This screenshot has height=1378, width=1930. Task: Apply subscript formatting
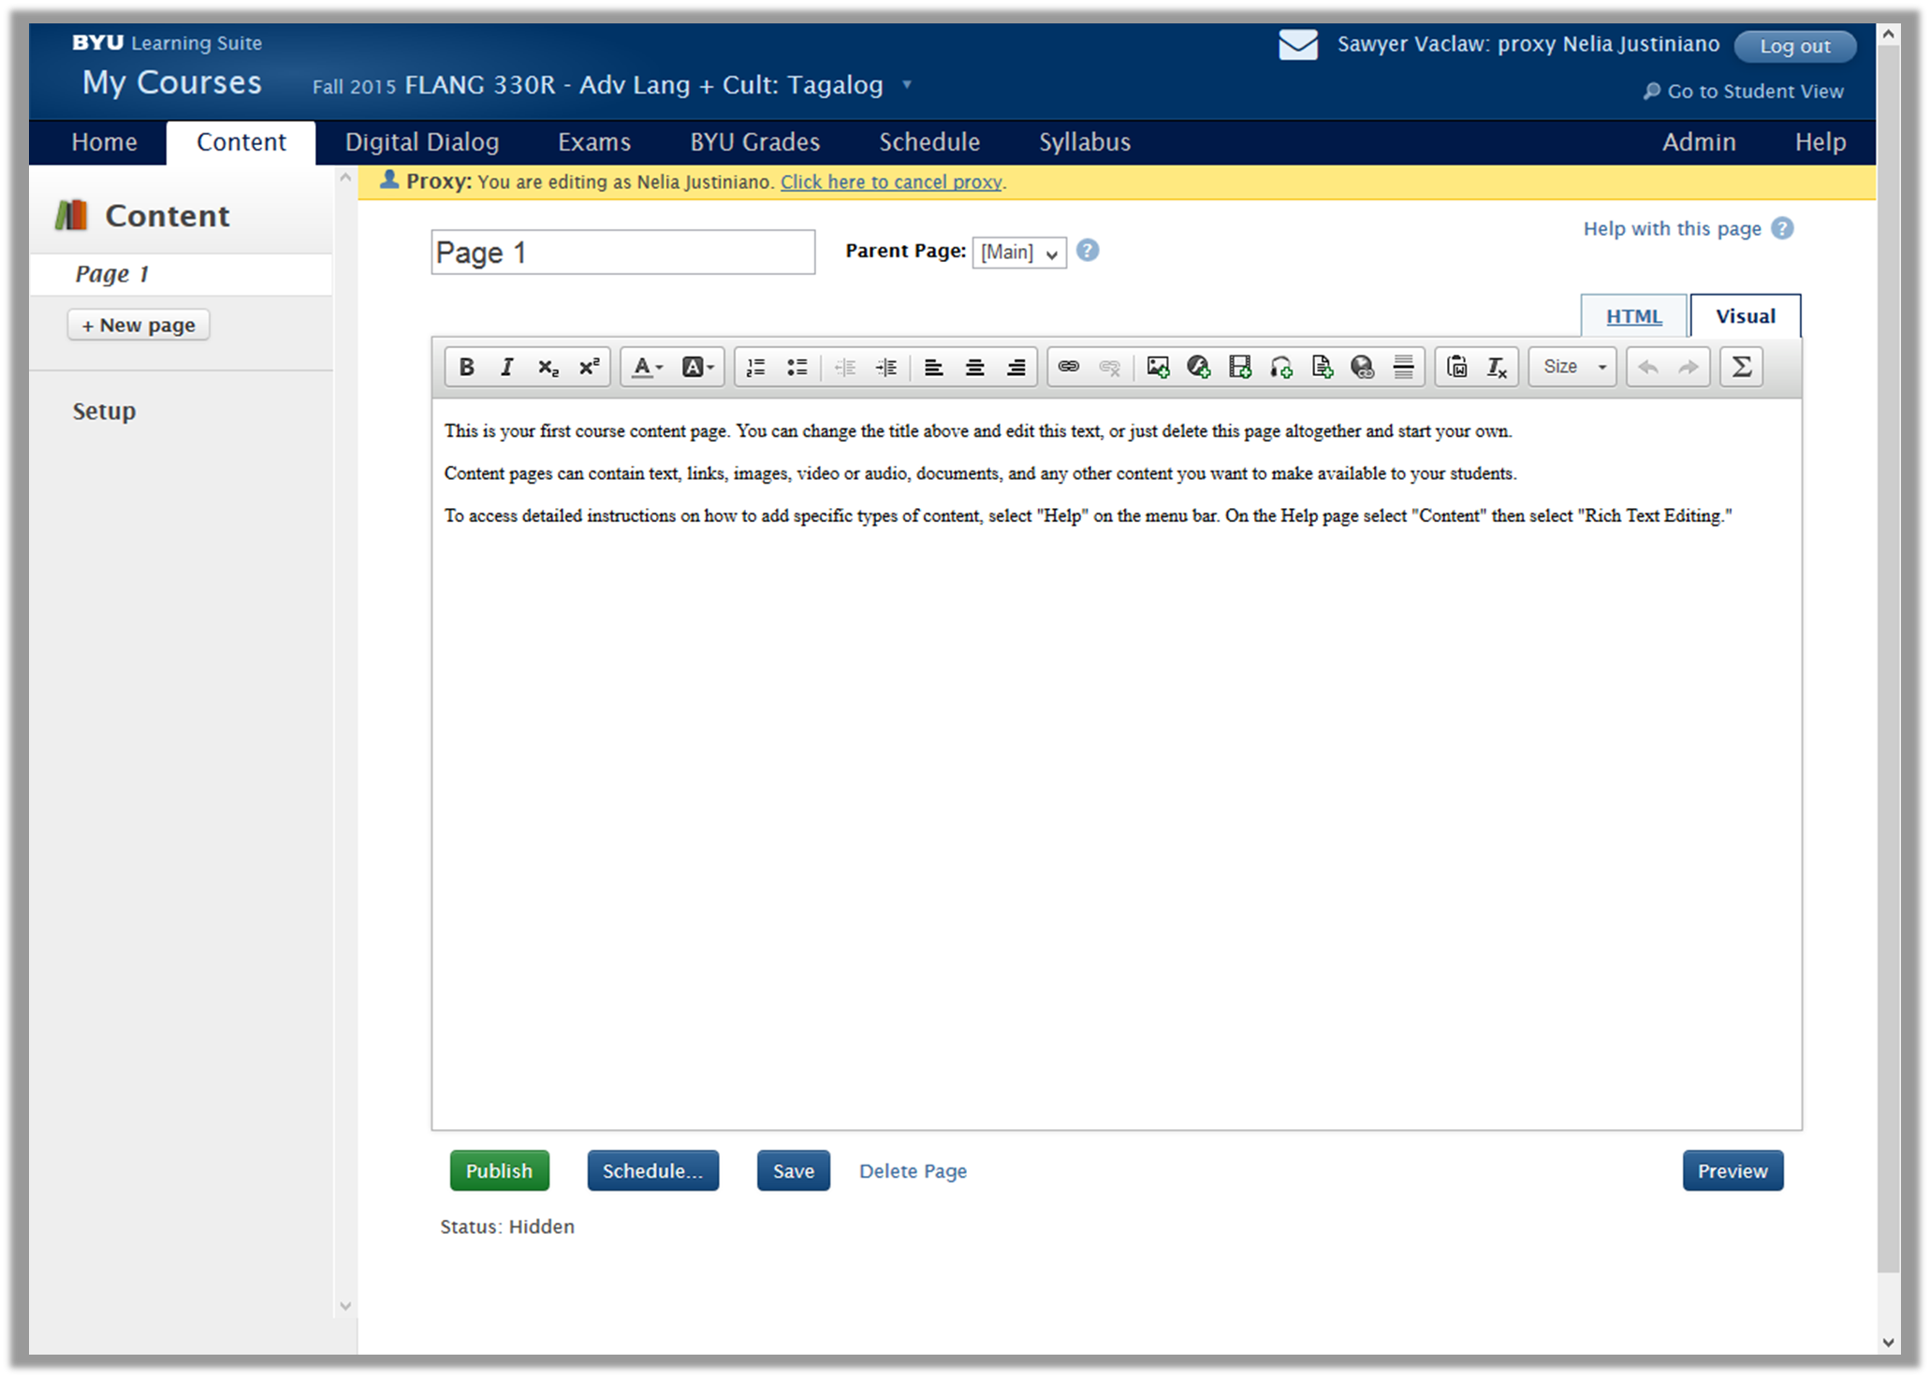tap(548, 367)
